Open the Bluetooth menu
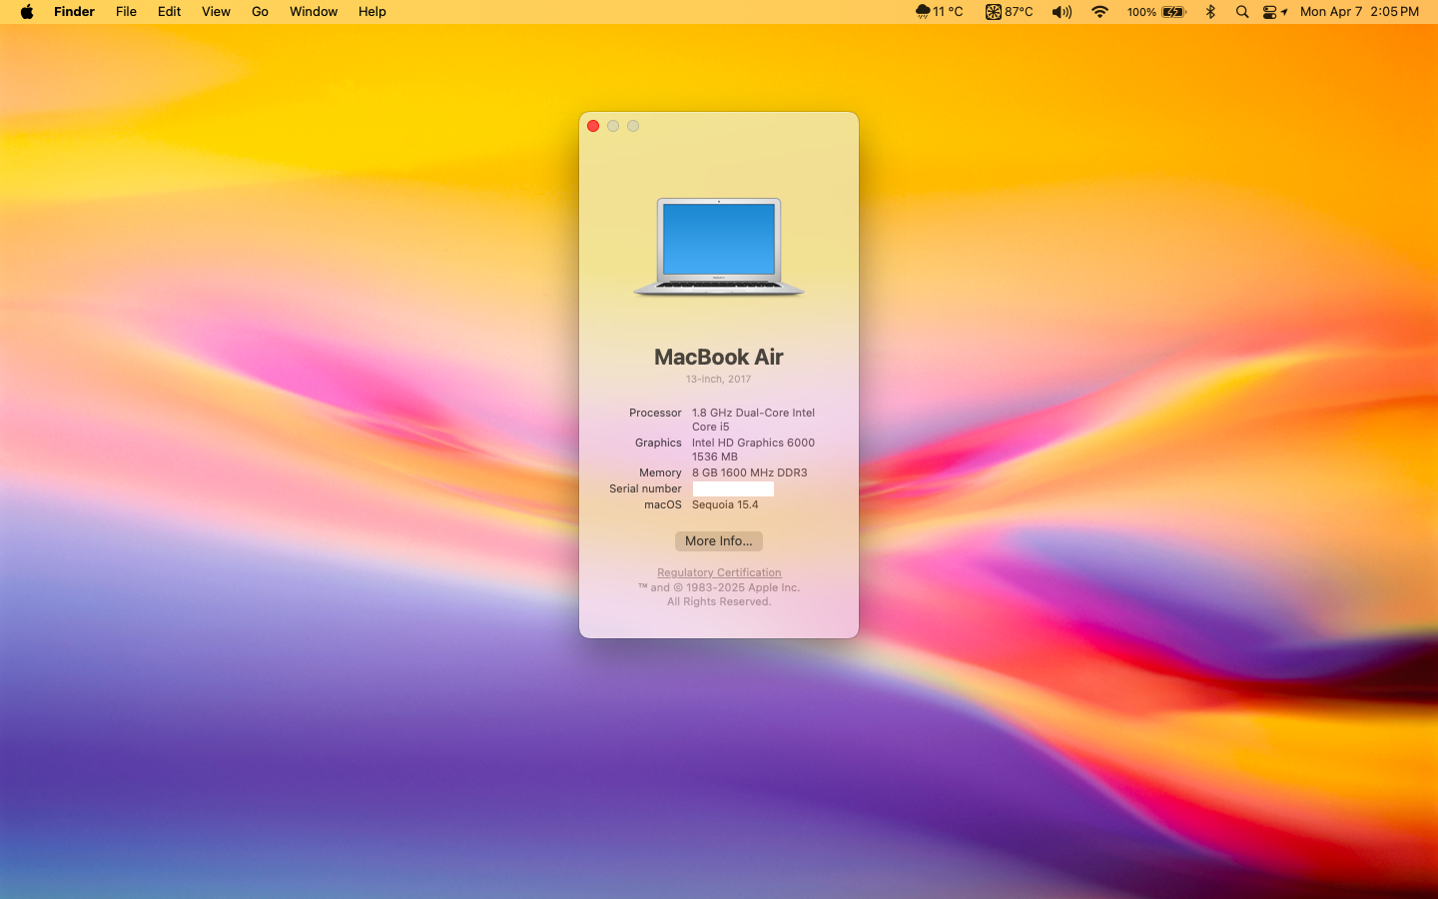This screenshot has width=1438, height=899. 1210,12
